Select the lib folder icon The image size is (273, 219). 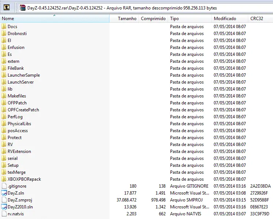coord(4,89)
